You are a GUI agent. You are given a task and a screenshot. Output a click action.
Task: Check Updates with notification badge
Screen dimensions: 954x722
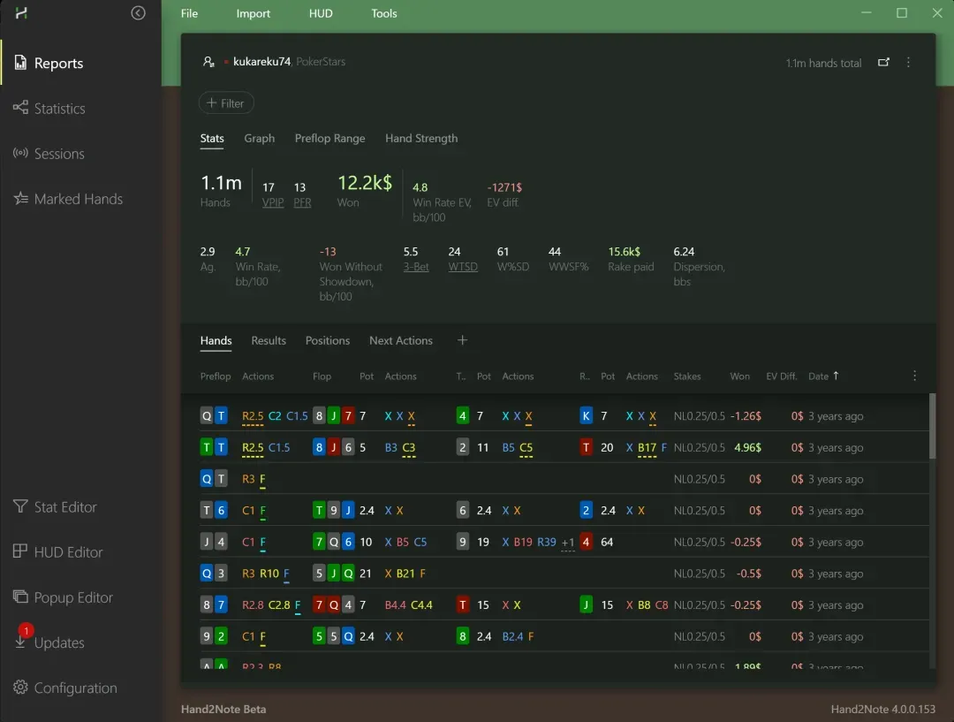pos(58,642)
